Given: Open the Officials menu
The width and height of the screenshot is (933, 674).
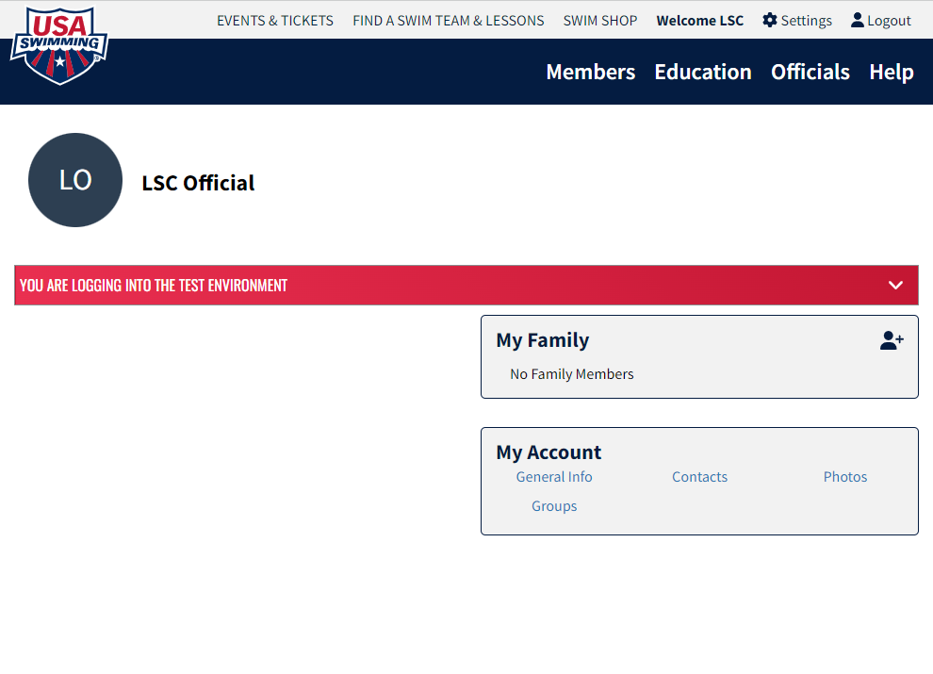Looking at the screenshot, I should tap(810, 72).
